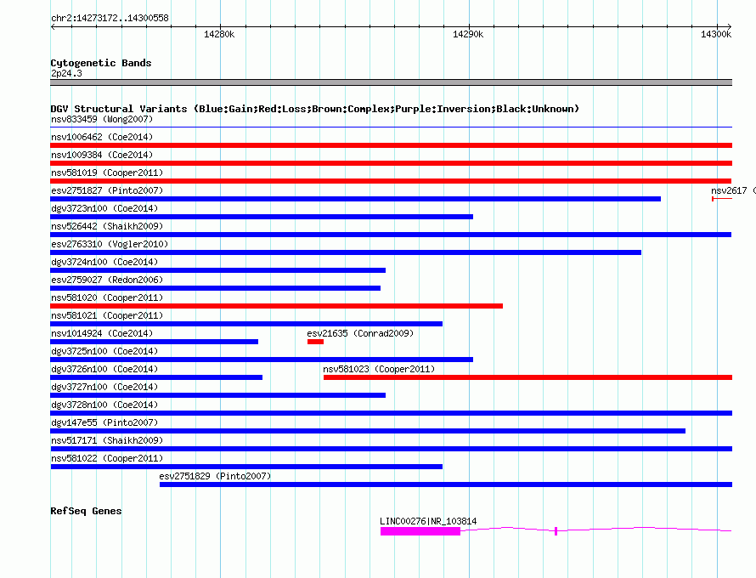Select the magenta LINC00276 exon block
This screenshot has height=578, width=756.
click(420, 531)
